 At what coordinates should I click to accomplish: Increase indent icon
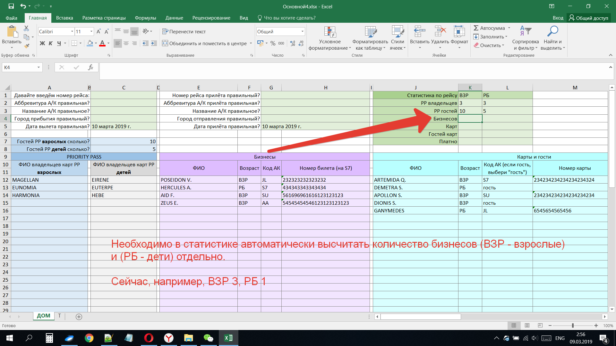click(x=154, y=43)
